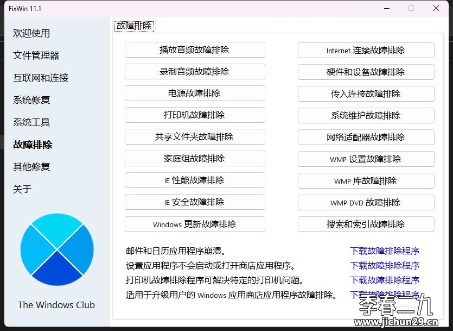Viewport: 453px width, 331px height.
Task: Start 网络适配器故障排除
Action: pyautogui.click(x=366, y=137)
